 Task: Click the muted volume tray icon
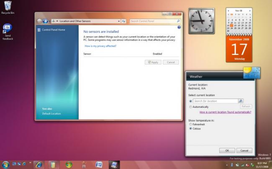point(247,165)
